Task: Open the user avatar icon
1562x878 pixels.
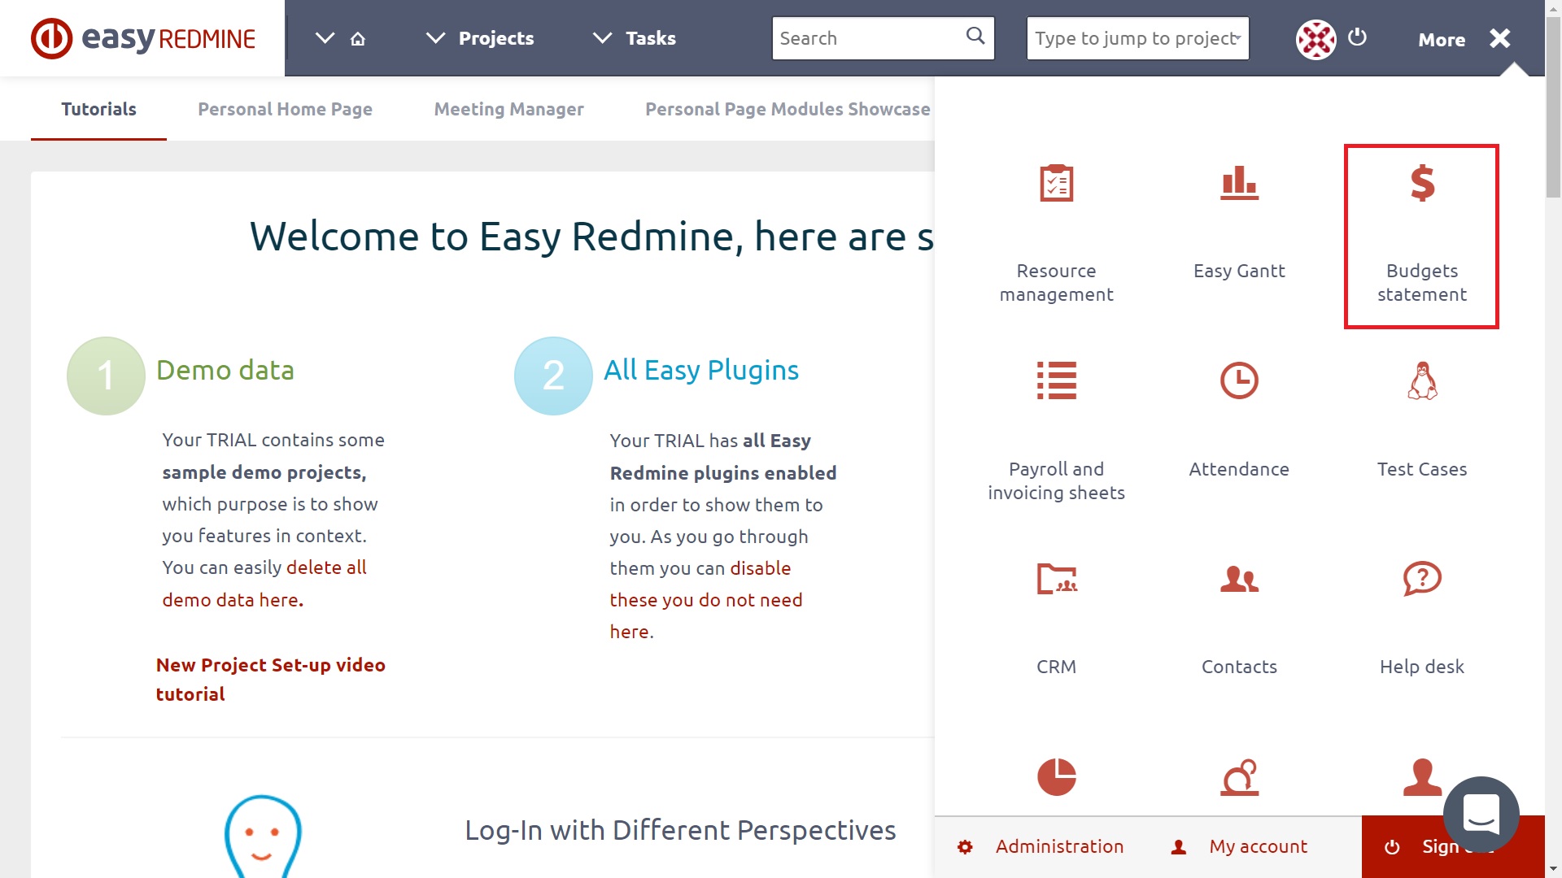Action: pyautogui.click(x=1315, y=39)
